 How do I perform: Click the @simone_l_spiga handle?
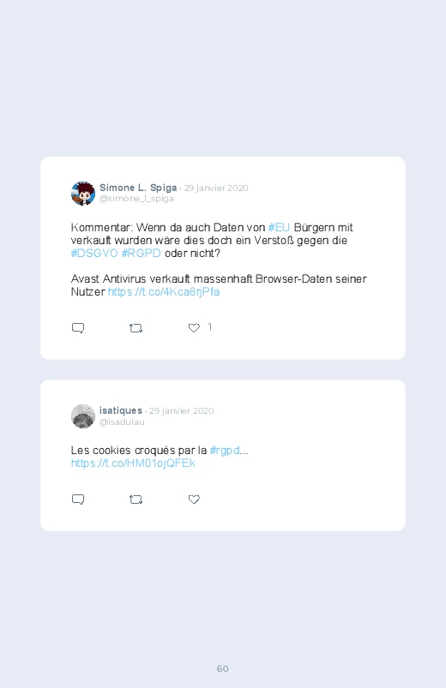(x=136, y=198)
